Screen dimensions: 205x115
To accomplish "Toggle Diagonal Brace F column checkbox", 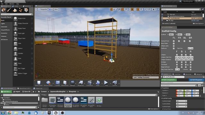I will tap(177, 67).
